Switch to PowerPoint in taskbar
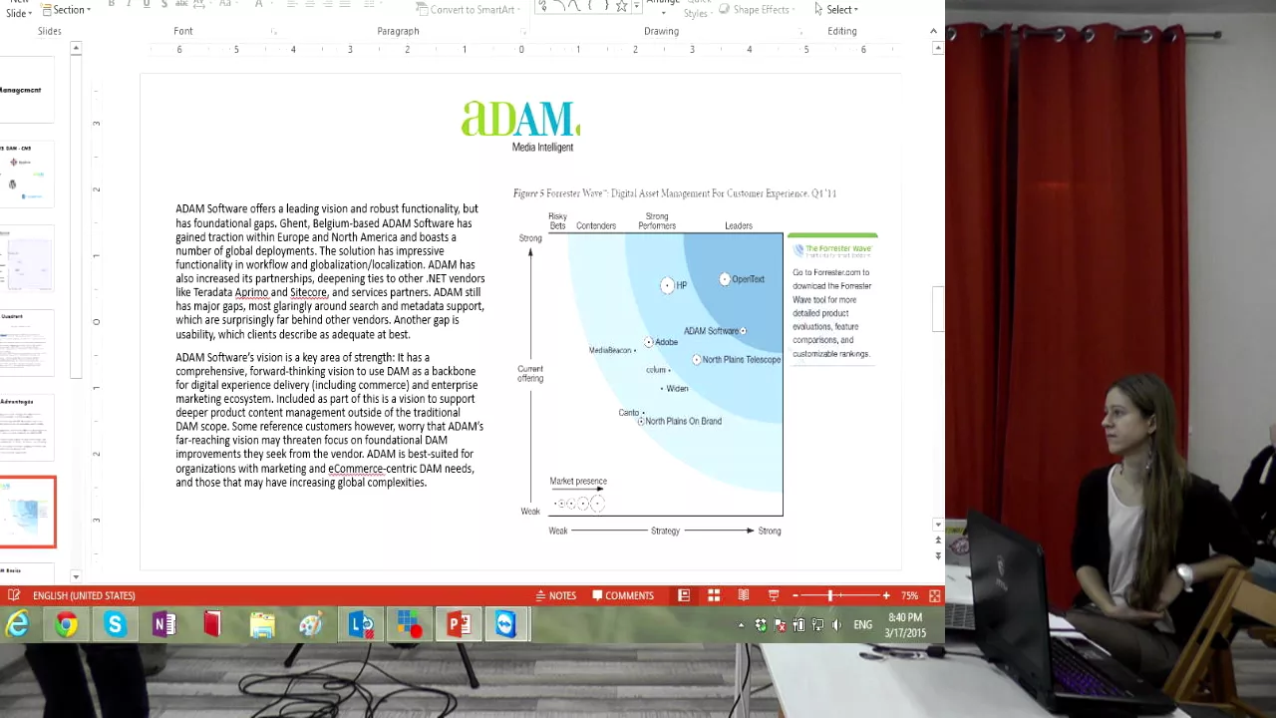Screen dimensions: 1276x718 coord(458,625)
